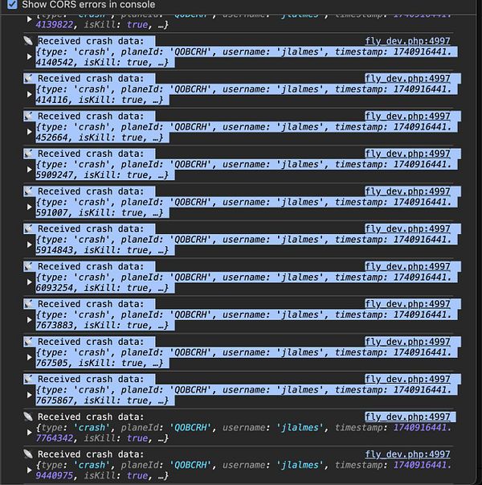
Task: Click 'Received crash data:' text above 7764342
Action: pos(91,417)
